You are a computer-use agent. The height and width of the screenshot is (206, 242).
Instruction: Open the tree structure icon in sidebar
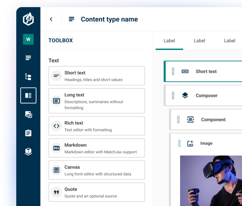tap(28, 77)
